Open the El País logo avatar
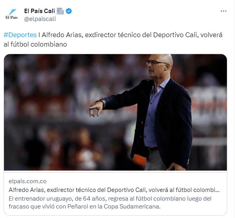The height and width of the screenshot is (218, 236). (x=11, y=14)
